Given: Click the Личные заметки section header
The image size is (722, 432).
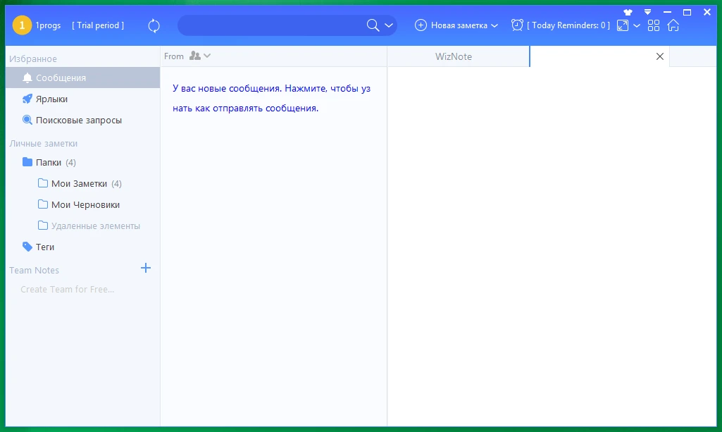Looking at the screenshot, I should 43,144.
